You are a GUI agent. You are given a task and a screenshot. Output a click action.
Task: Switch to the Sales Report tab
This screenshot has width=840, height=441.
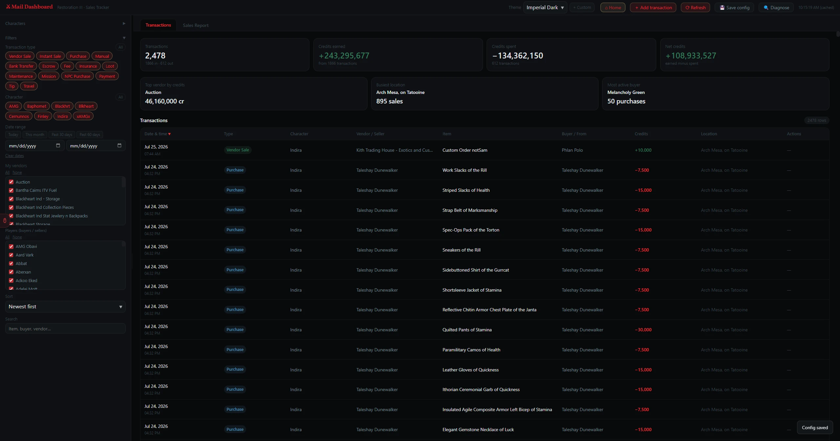click(x=196, y=25)
